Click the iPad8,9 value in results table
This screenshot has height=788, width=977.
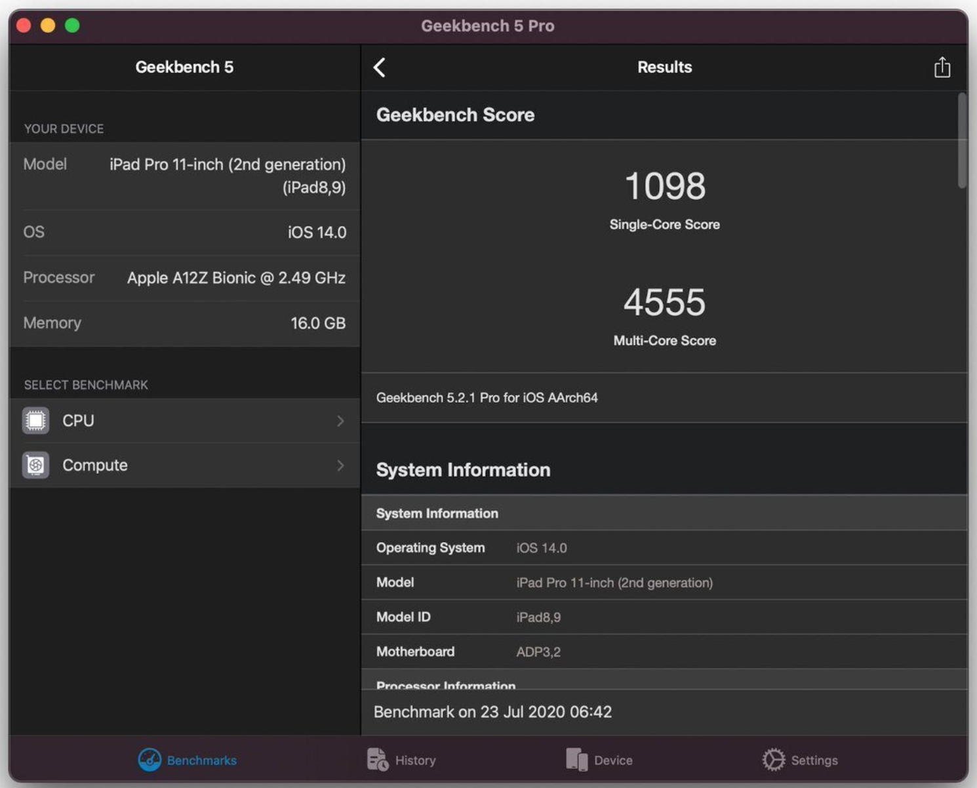tap(538, 618)
